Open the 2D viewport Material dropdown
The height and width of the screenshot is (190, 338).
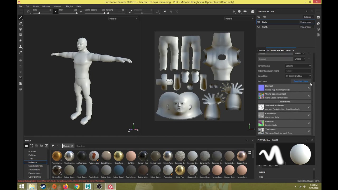coord(239,19)
